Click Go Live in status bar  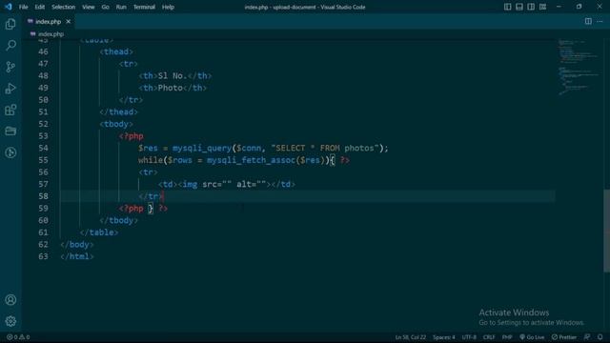532,337
